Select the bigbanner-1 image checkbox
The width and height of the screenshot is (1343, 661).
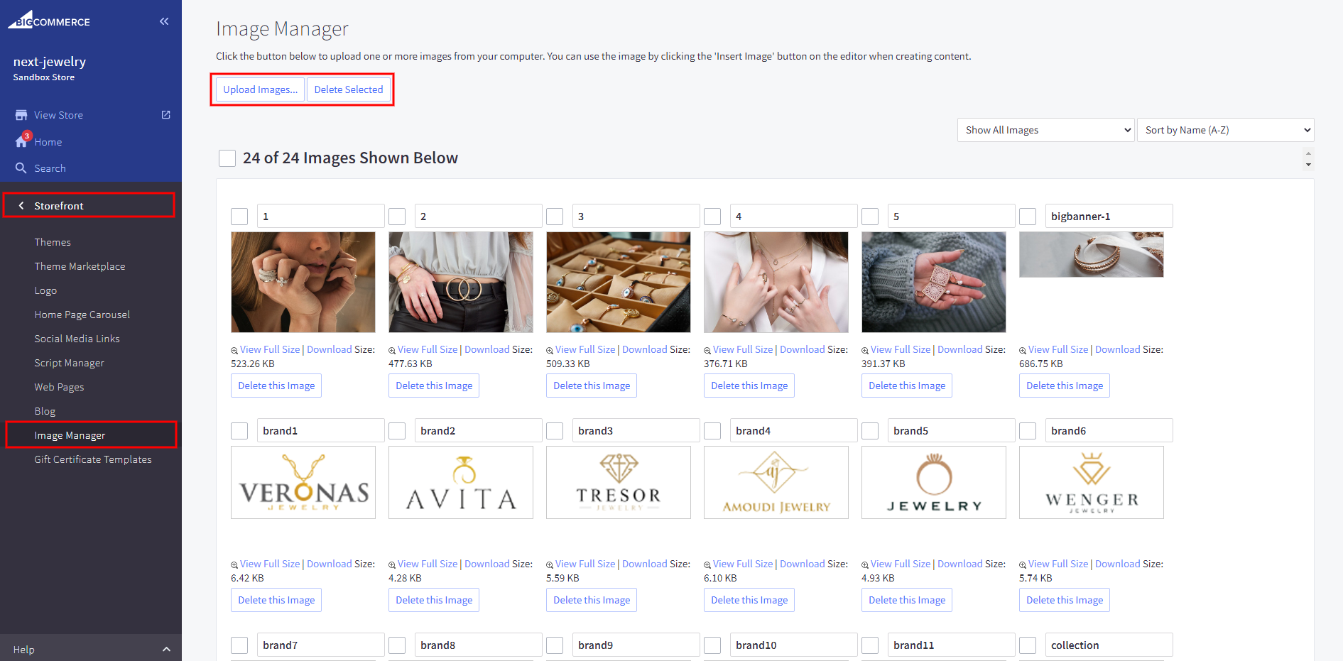[x=1028, y=217]
